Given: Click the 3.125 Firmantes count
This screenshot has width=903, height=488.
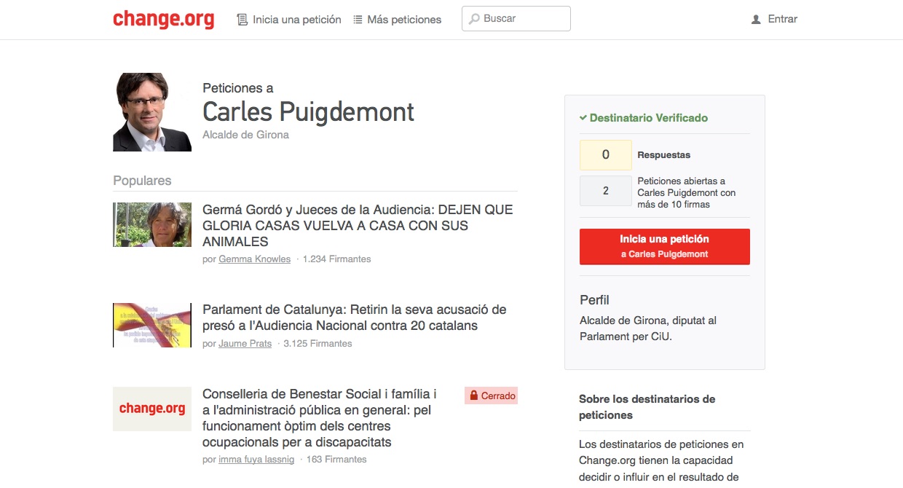Looking at the screenshot, I should tap(318, 344).
